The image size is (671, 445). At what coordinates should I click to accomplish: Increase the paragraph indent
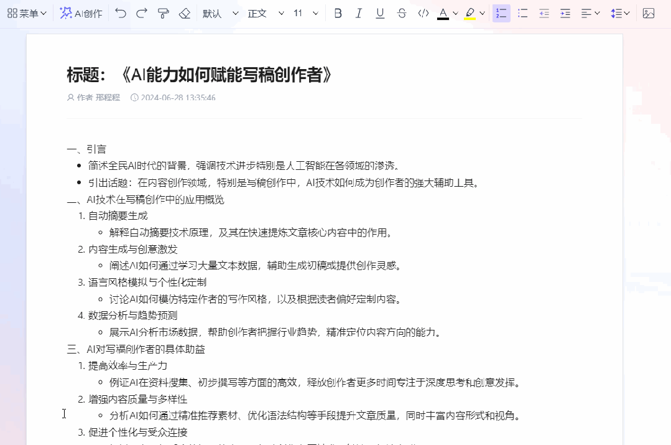565,13
